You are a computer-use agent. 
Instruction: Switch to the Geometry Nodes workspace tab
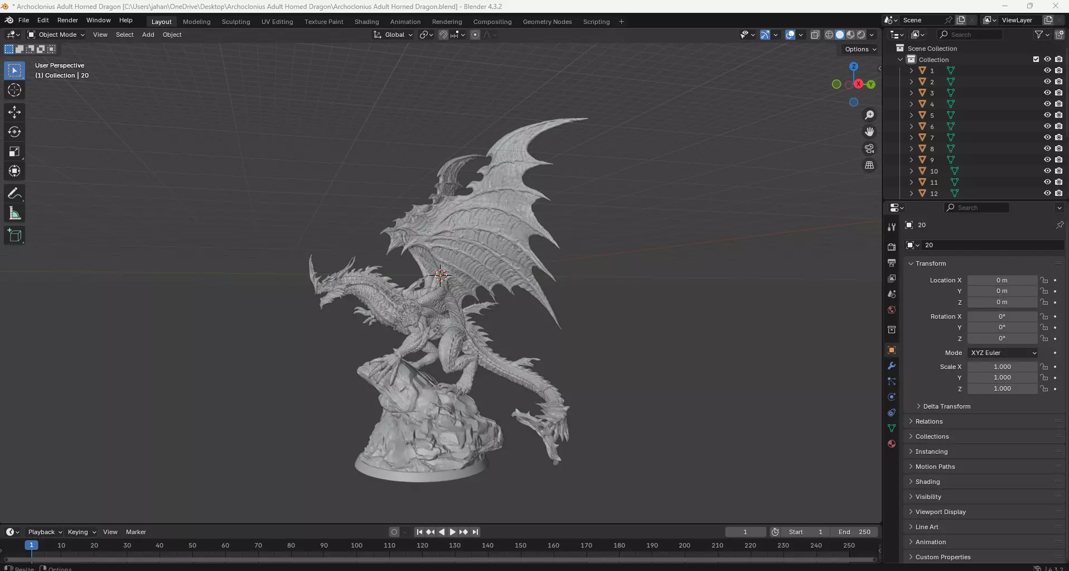coord(547,22)
